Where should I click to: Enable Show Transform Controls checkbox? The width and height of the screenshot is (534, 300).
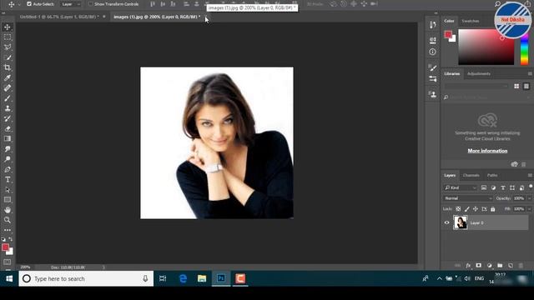point(91,4)
